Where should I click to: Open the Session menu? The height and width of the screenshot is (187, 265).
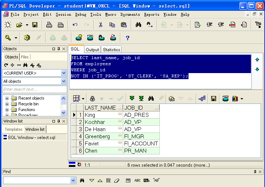pos(63,15)
